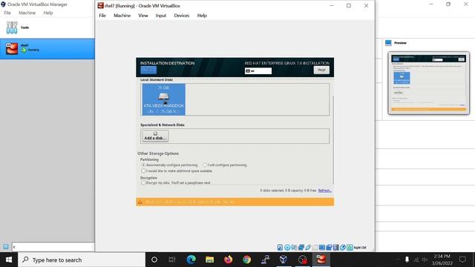Click the shared folders status icon

(x=315, y=247)
